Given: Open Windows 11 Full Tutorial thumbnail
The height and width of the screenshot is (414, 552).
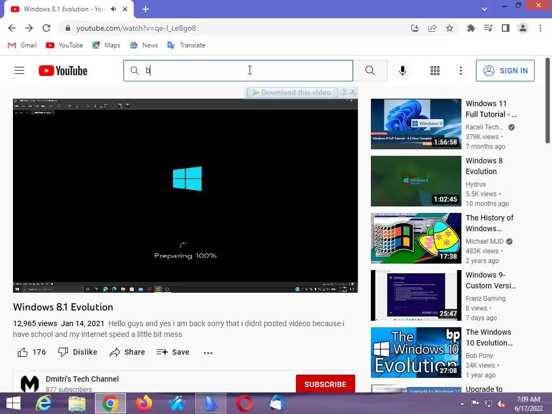Looking at the screenshot, I should pos(416,124).
